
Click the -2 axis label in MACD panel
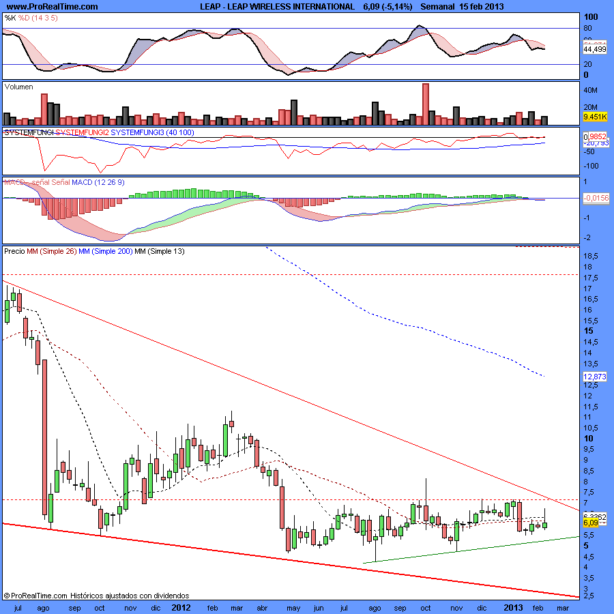pos(587,238)
